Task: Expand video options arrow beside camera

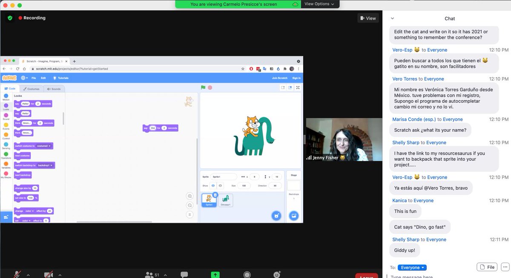Action: point(60,275)
